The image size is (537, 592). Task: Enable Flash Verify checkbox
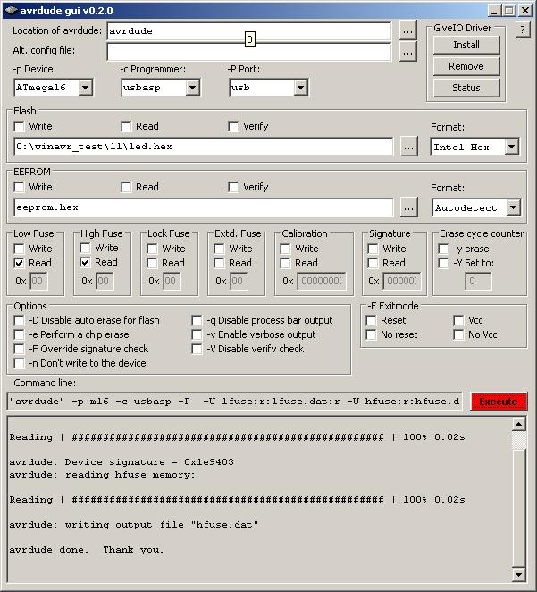233,126
